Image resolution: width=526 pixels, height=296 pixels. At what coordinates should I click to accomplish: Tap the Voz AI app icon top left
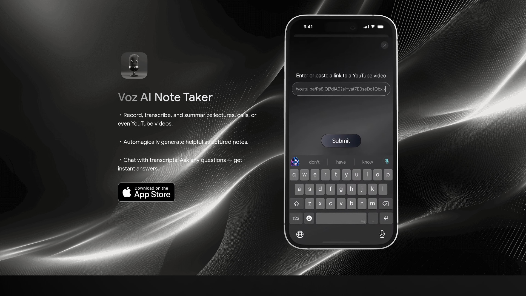134,66
